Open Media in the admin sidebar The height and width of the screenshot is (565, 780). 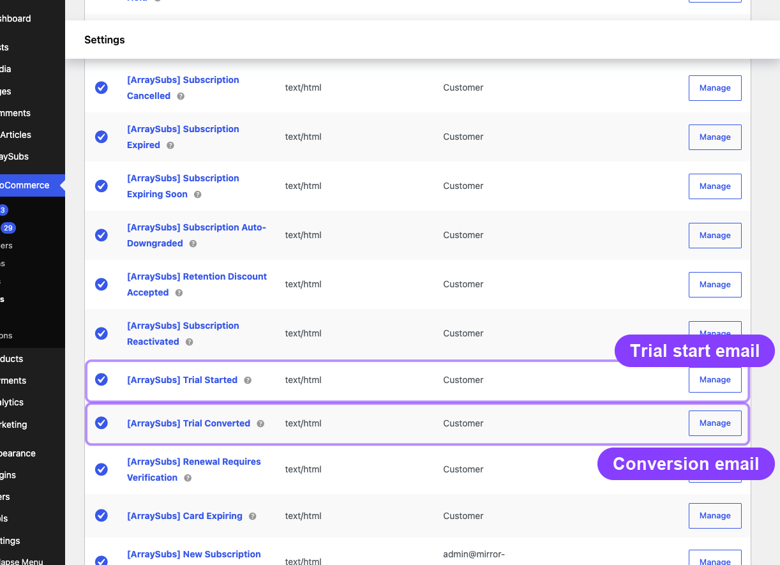pos(6,69)
